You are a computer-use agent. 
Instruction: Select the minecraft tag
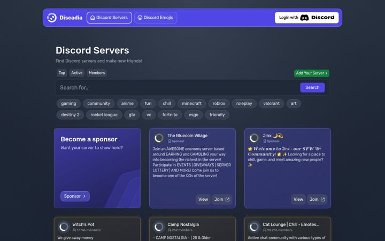coord(192,103)
